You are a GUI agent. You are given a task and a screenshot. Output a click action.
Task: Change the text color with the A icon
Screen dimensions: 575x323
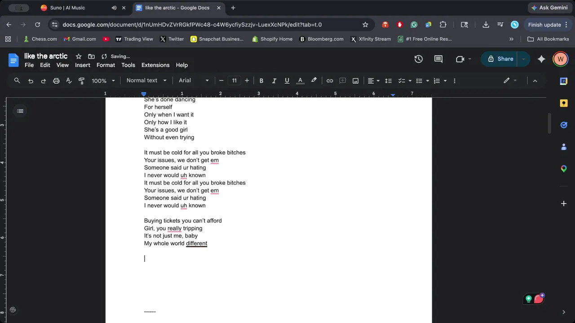tap(301, 81)
